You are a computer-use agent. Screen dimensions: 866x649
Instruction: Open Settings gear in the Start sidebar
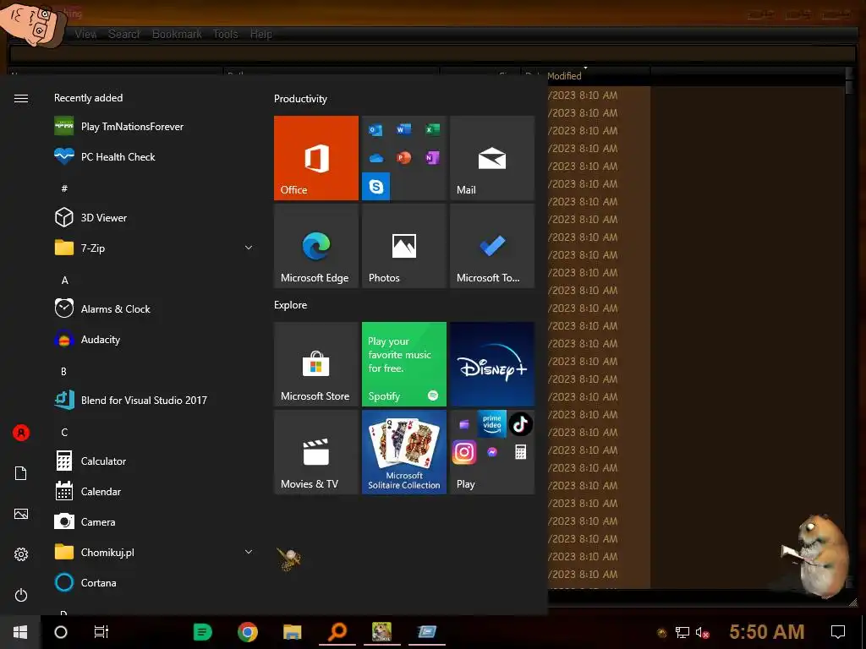point(21,554)
